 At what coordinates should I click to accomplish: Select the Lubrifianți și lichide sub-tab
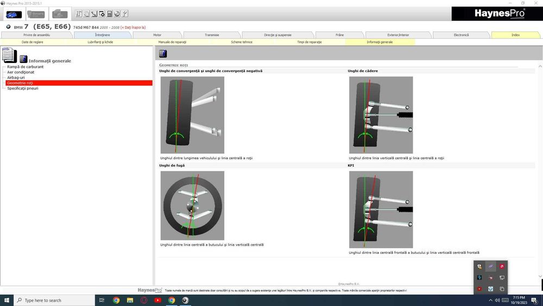click(x=100, y=42)
